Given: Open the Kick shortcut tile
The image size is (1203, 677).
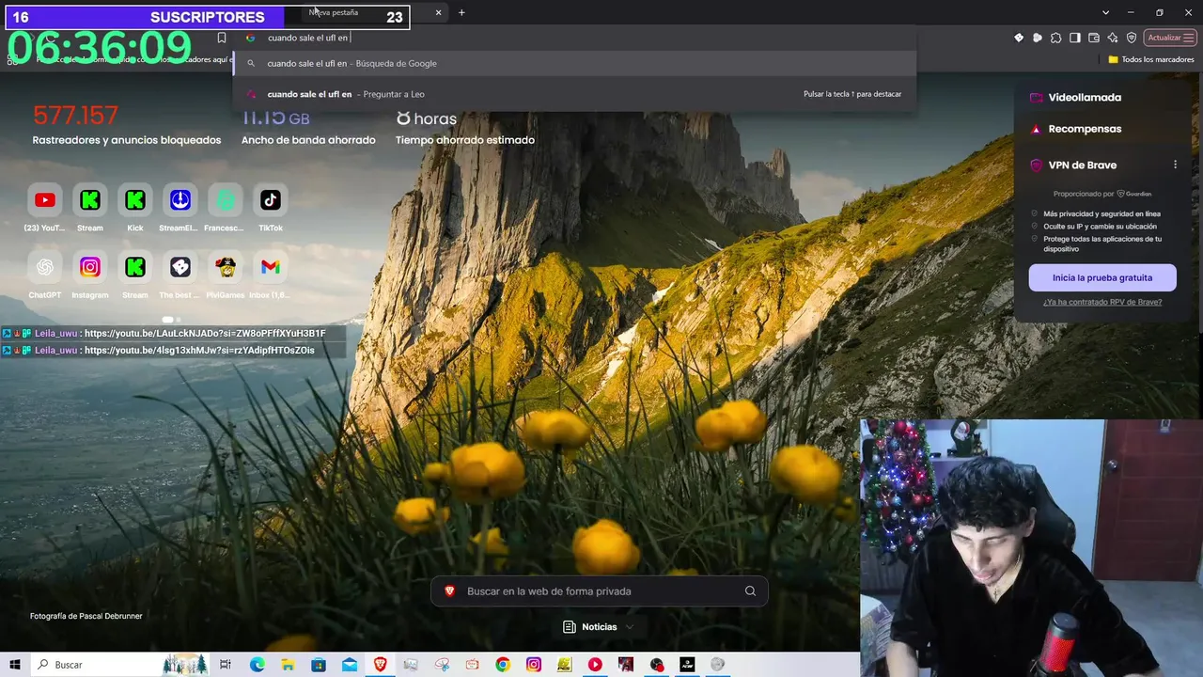Looking at the screenshot, I should [x=134, y=200].
